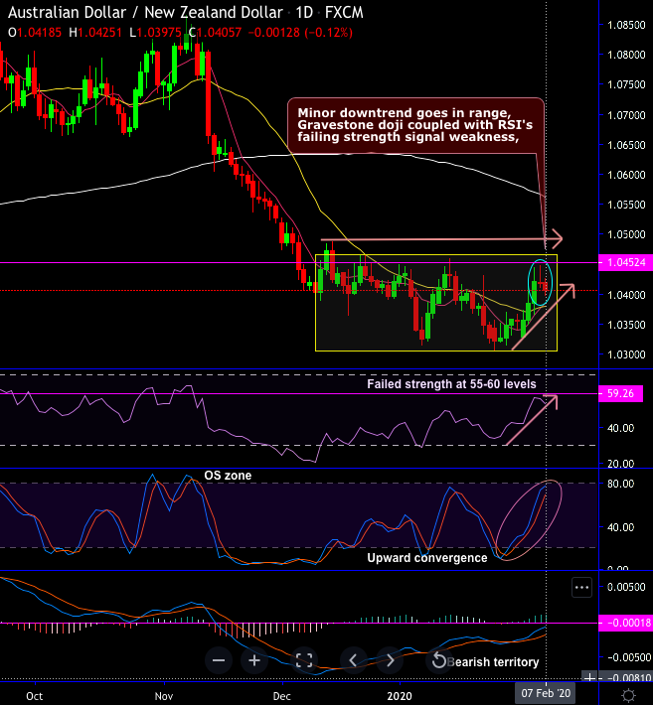Click the 80.00 stochastic axis label
This screenshot has height=705, width=653.
(620, 484)
